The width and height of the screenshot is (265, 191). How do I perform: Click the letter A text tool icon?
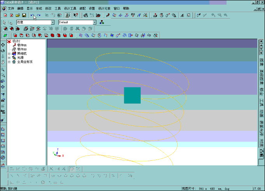click(x=182, y=16)
